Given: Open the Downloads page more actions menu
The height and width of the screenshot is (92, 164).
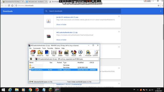Looking at the screenshot, I should point(161,11).
